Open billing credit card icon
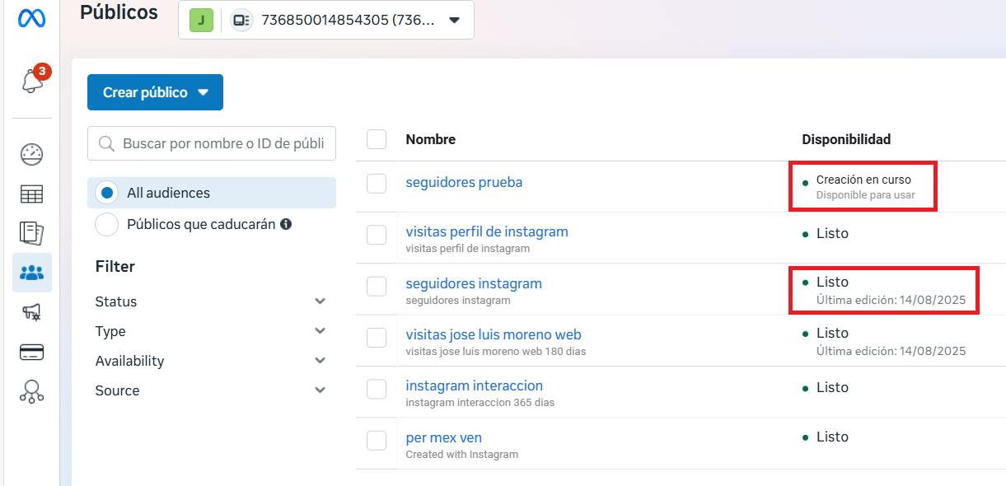Screen dimensions: 1006x486 tap(31, 353)
